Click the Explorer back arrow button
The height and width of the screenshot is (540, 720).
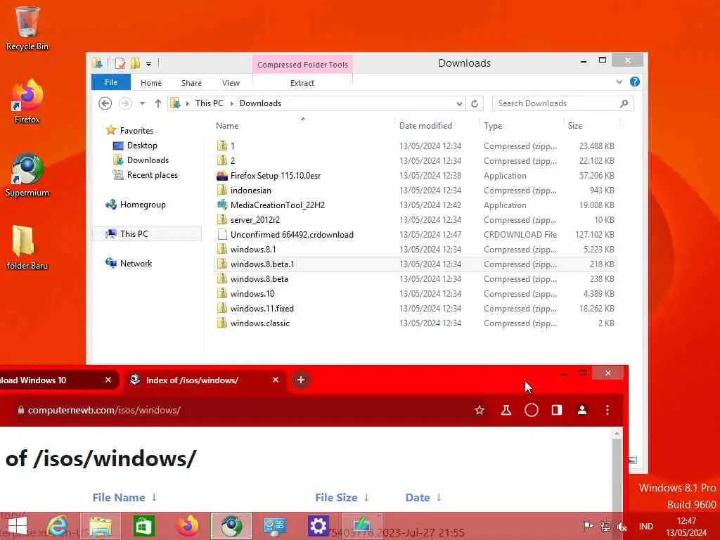pos(105,103)
